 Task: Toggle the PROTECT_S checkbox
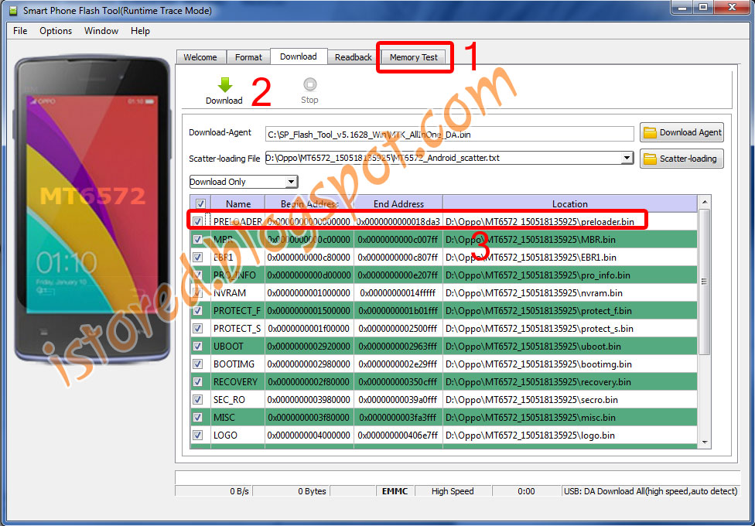pos(197,329)
